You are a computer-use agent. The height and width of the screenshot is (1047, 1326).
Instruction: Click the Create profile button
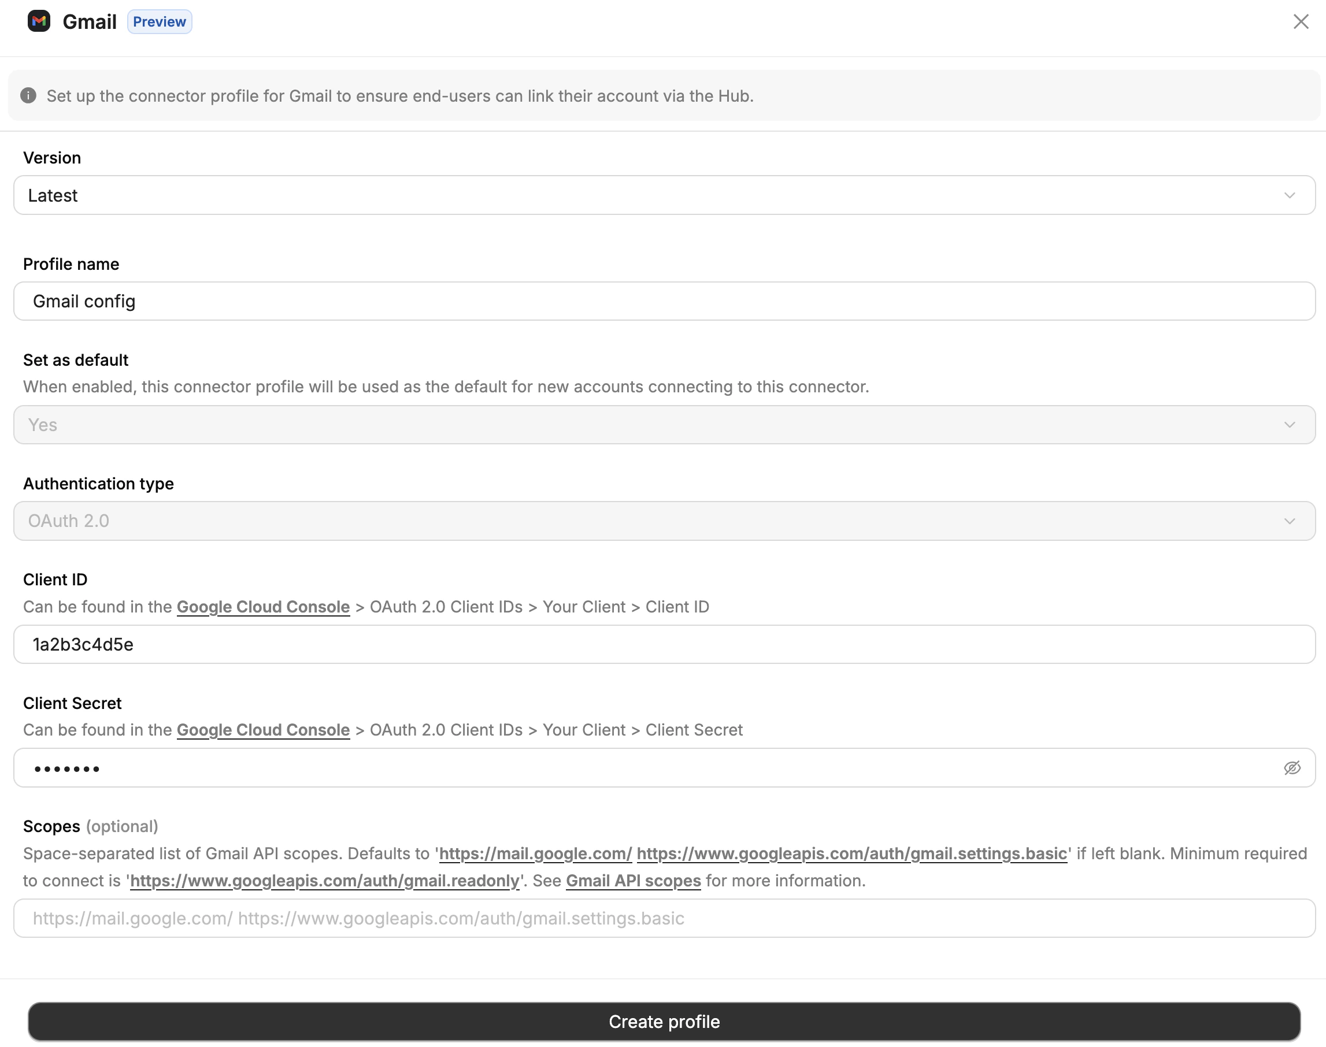(x=664, y=1022)
